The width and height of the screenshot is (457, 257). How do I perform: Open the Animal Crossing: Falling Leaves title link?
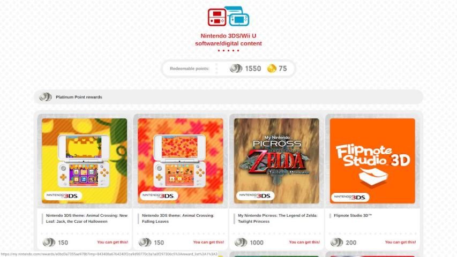pyautogui.click(x=178, y=218)
